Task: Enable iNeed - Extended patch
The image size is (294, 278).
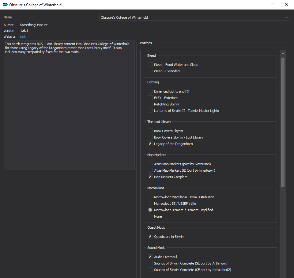Action: 150,71
